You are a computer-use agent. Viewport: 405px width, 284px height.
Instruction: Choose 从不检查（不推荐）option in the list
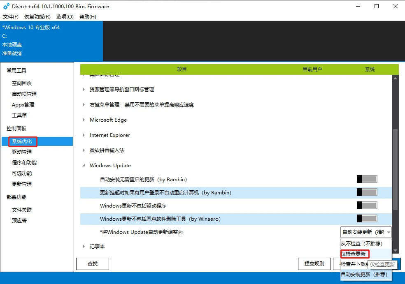[x=362, y=244]
